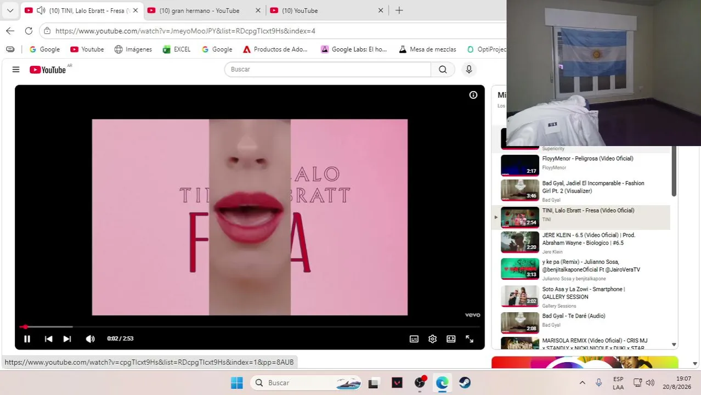Expand hidden system tray icons
The height and width of the screenshot is (395, 701).
pos(583,383)
